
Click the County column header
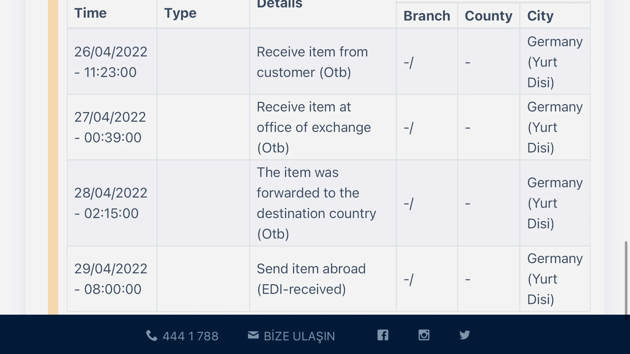488,16
